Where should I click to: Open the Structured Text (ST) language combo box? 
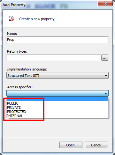coord(57,76)
